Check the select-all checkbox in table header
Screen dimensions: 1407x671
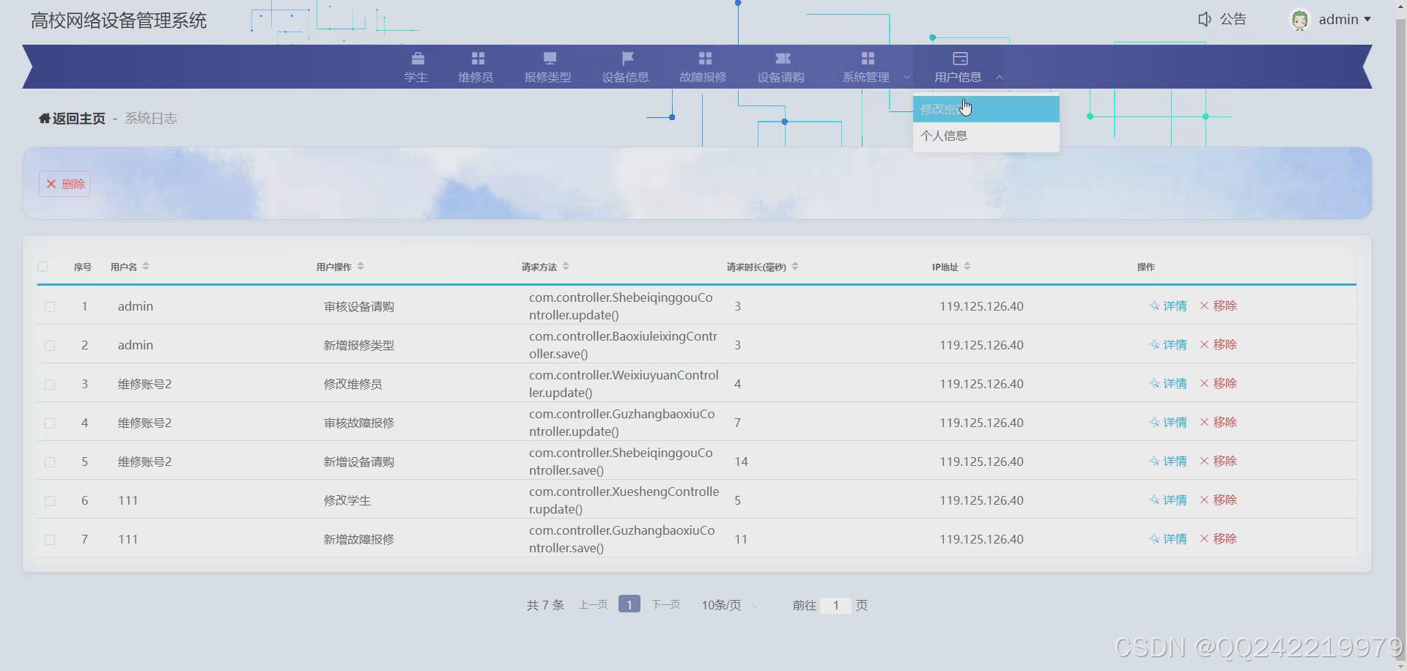tap(42, 267)
